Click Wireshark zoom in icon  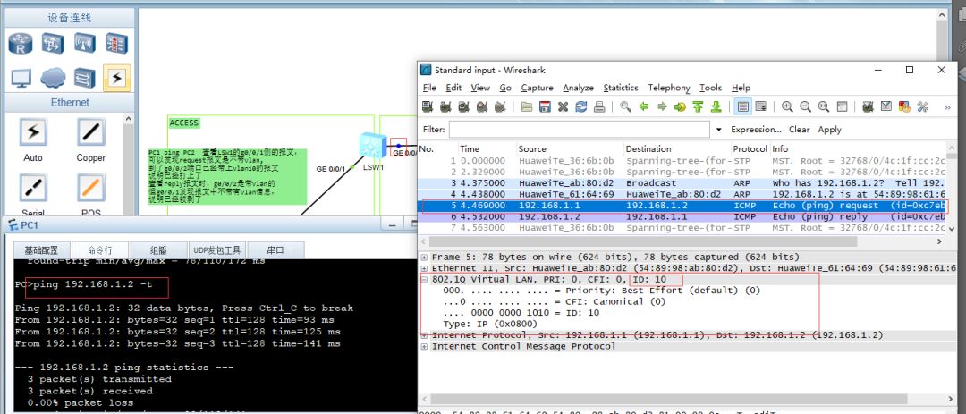(787, 106)
